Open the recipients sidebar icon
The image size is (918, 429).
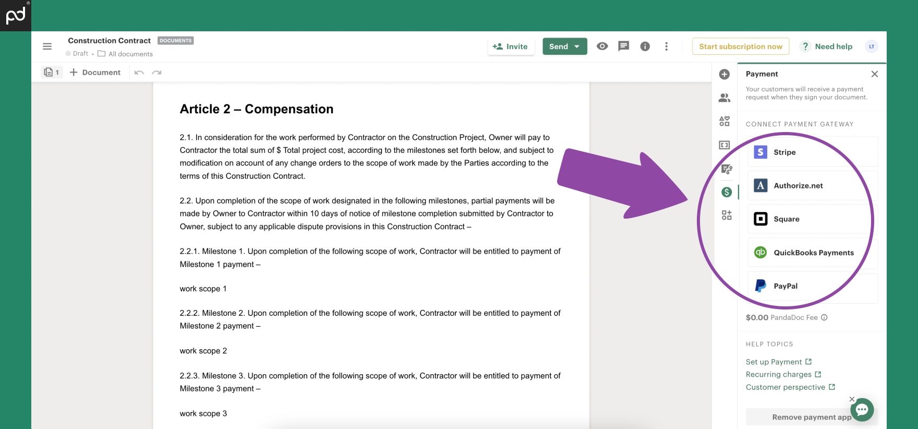(x=724, y=98)
